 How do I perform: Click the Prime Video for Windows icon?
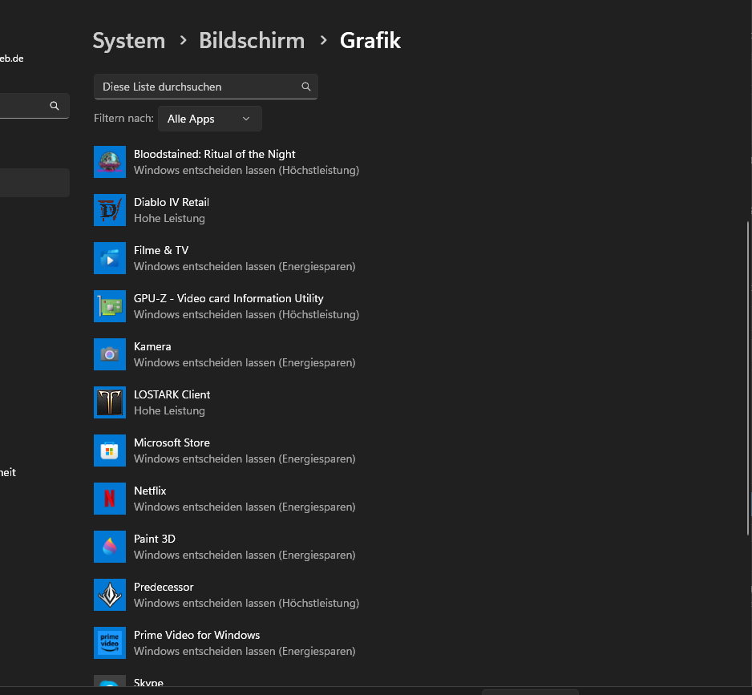pyautogui.click(x=110, y=643)
